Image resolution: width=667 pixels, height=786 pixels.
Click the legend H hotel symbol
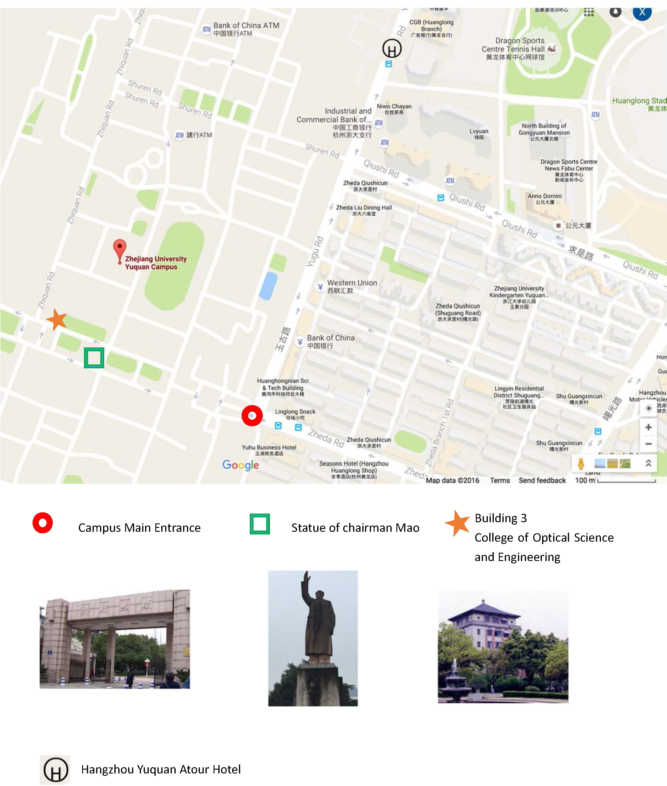(56, 770)
